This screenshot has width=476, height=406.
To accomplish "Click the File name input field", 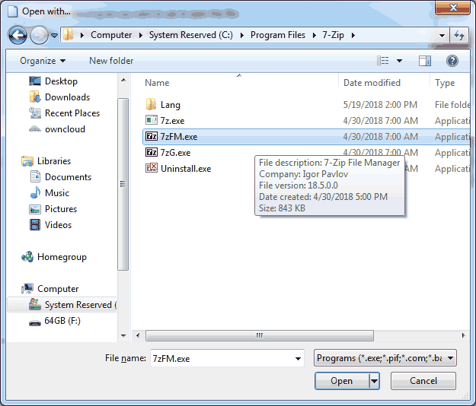I will coord(227,358).
